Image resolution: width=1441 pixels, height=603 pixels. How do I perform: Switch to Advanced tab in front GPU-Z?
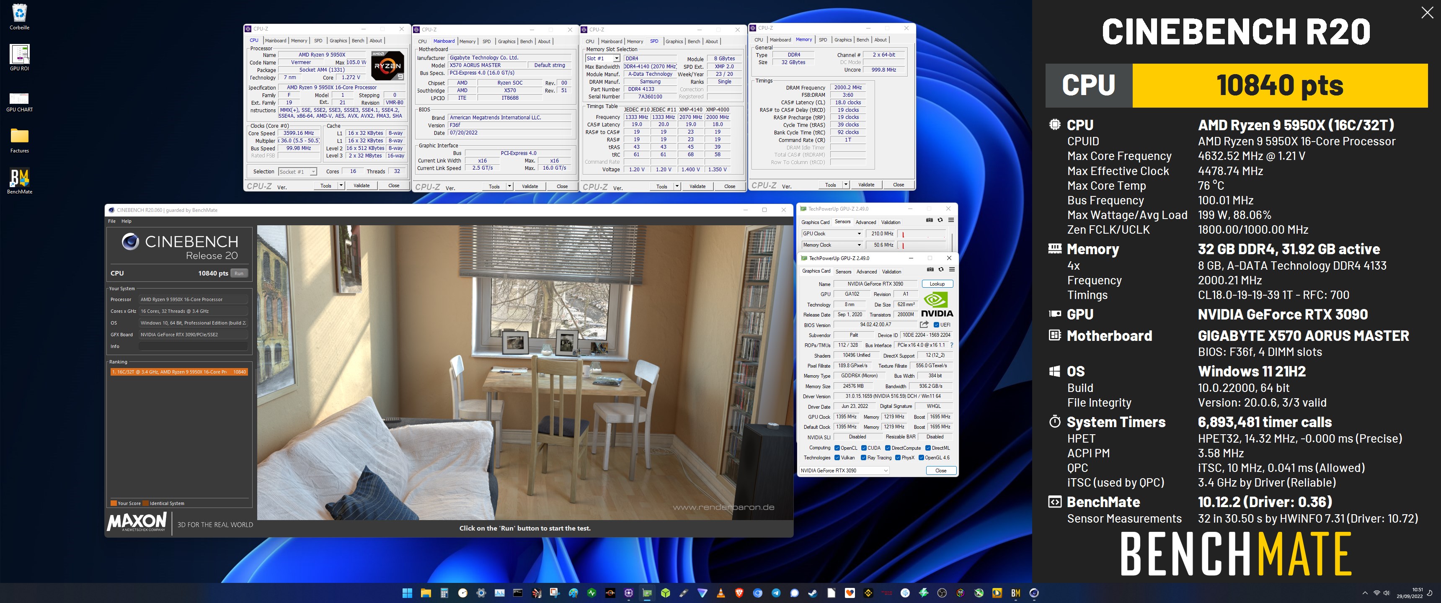coord(867,272)
